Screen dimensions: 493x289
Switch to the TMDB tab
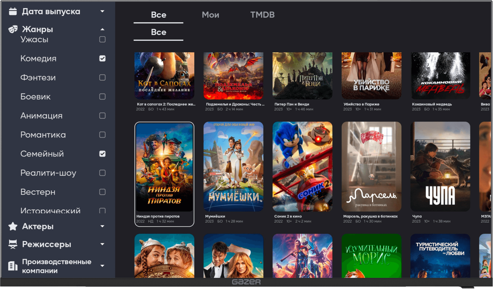(262, 15)
